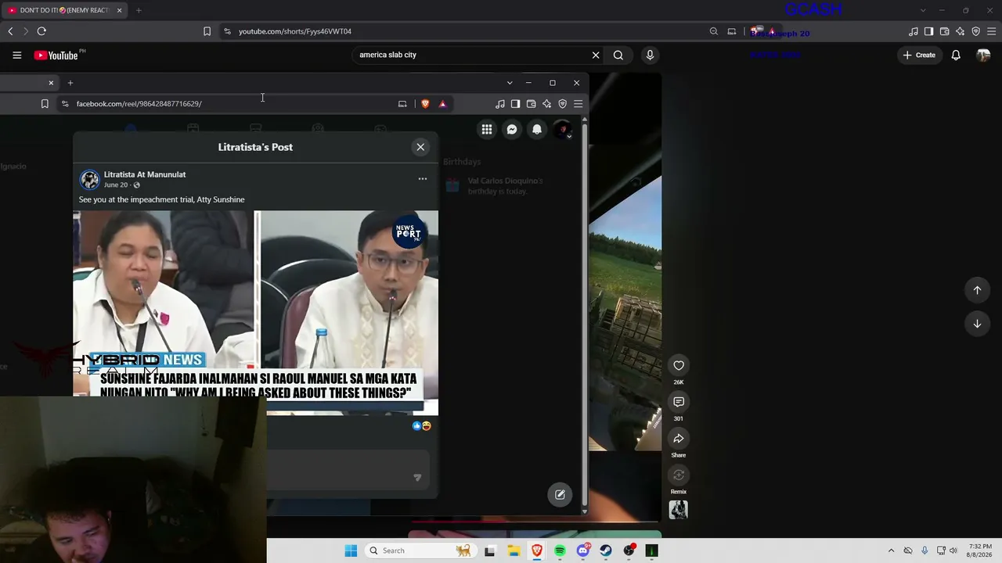Screen dimensions: 1002x563
Task: Open a new tab in the Facebook window
Action: click(x=70, y=83)
